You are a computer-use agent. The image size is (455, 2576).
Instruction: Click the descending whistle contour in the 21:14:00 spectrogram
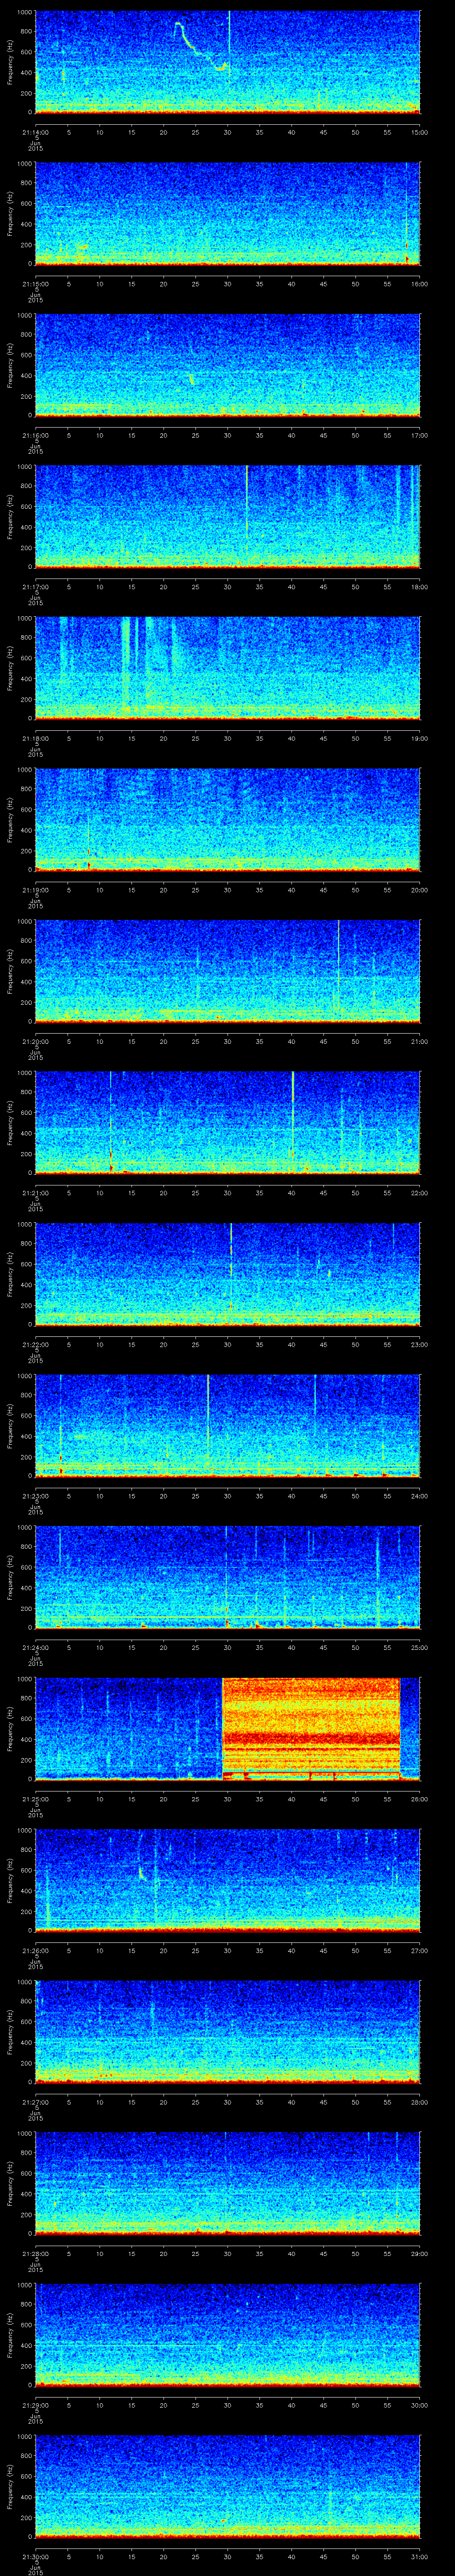201,46
